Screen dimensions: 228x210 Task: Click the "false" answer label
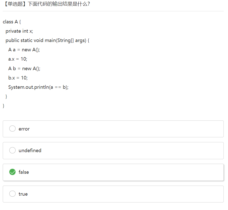(x=24, y=172)
